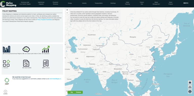Open the Transportation menu
Screen dimensions: 194x96
pyautogui.click(x=99, y=3)
